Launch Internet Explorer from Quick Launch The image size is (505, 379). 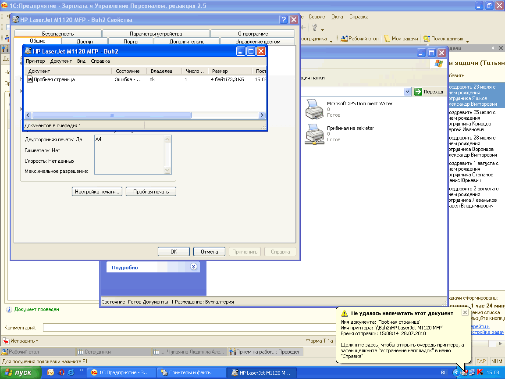[x=71, y=372]
